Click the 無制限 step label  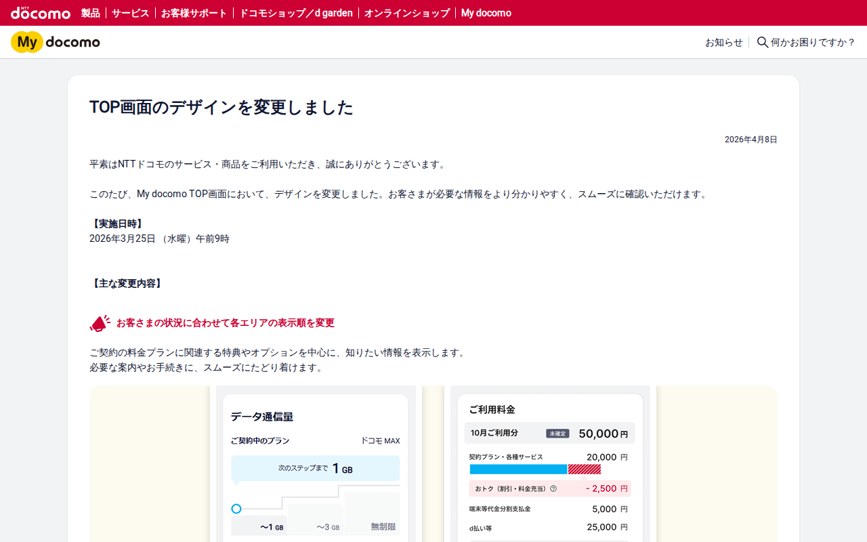[x=383, y=526]
